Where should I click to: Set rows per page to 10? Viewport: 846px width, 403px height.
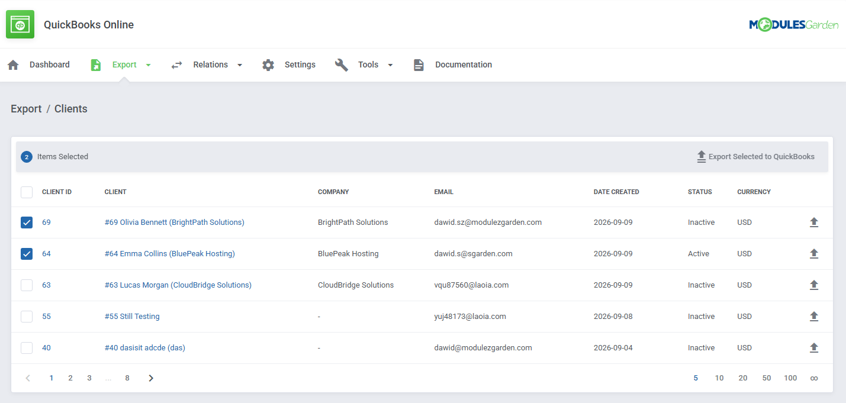719,378
